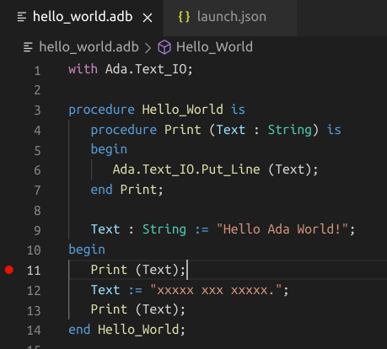Click the "xxxxx xxx xxxxx." string literal
The width and height of the screenshot is (387, 349).
coord(216,290)
